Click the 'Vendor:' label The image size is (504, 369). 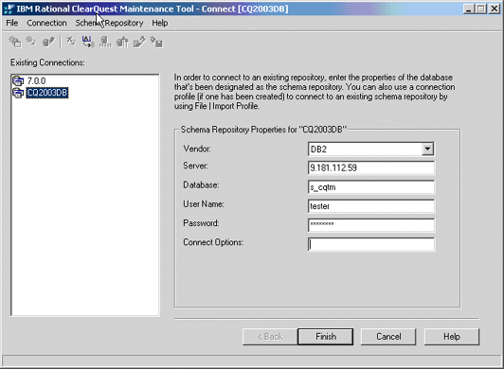197,149
